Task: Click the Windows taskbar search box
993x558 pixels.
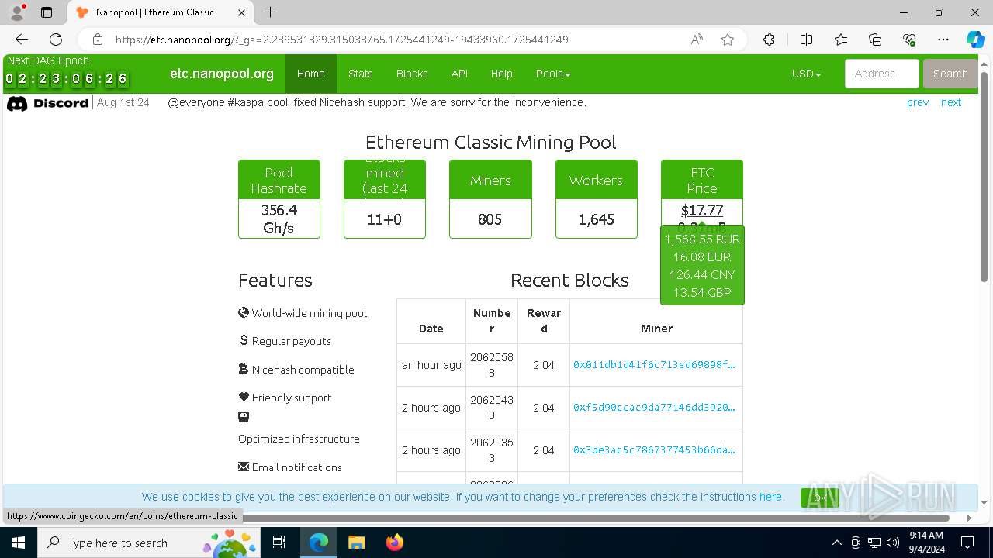Action: (x=150, y=542)
